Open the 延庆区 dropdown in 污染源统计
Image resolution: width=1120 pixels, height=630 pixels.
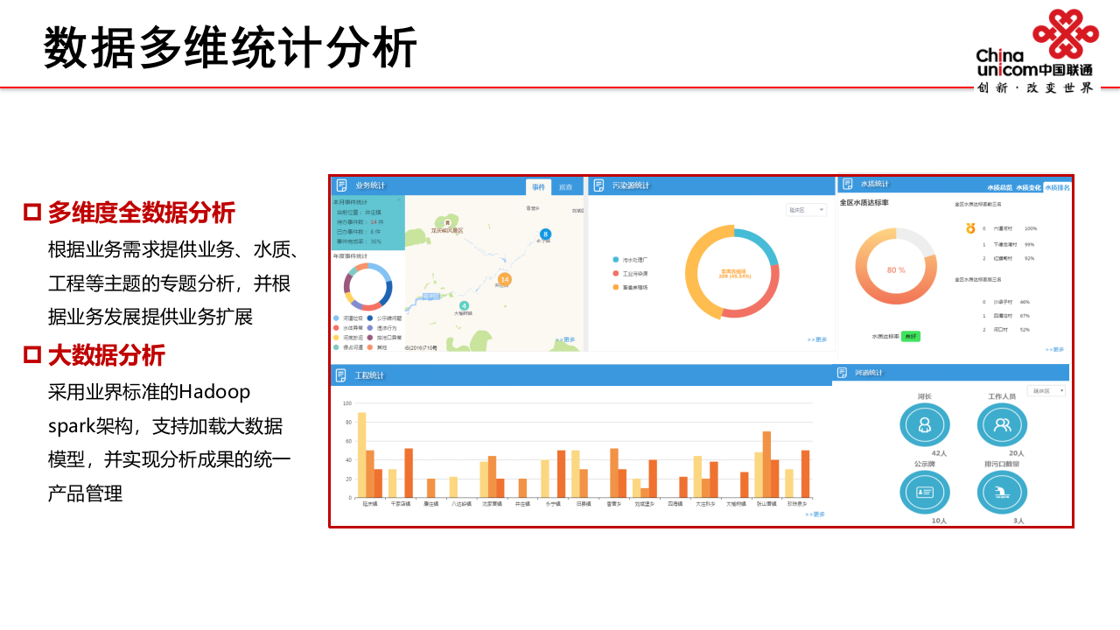[x=805, y=210]
